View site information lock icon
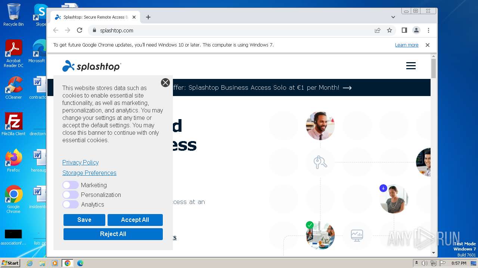The height and width of the screenshot is (268, 478). click(94, 31)
